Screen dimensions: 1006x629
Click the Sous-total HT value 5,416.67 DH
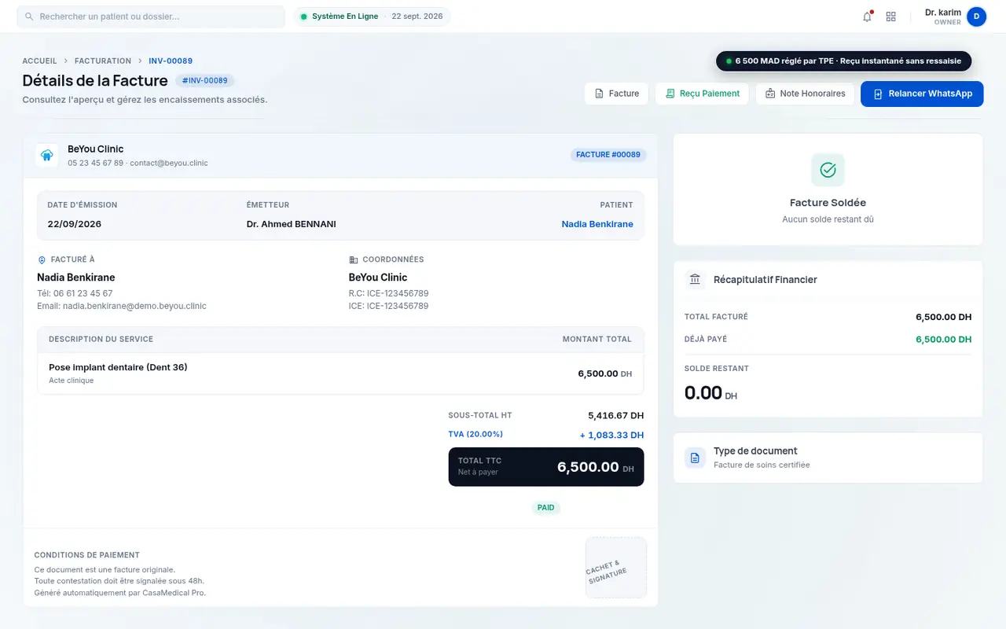pos(616,415)
